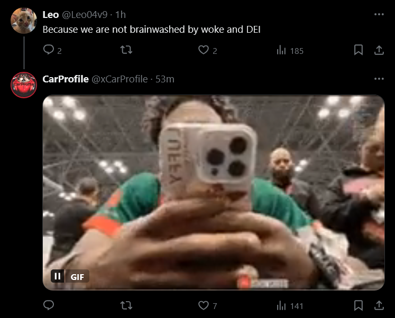Repost Leo's tweet
Screen dimensions: 395x318
tap(126, 50)
